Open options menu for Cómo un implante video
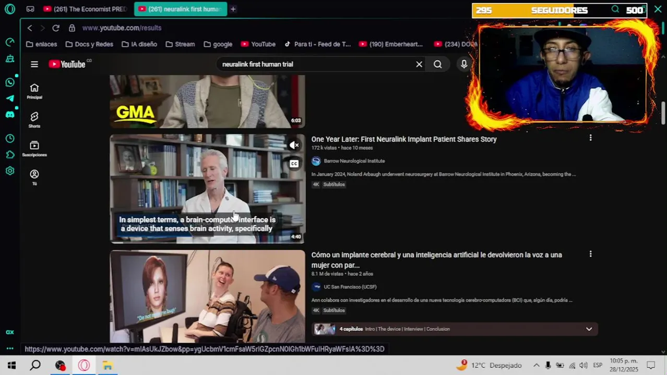The height and width of the screenshot is (375, 667). pyautogui.click(x=590, y=254)
